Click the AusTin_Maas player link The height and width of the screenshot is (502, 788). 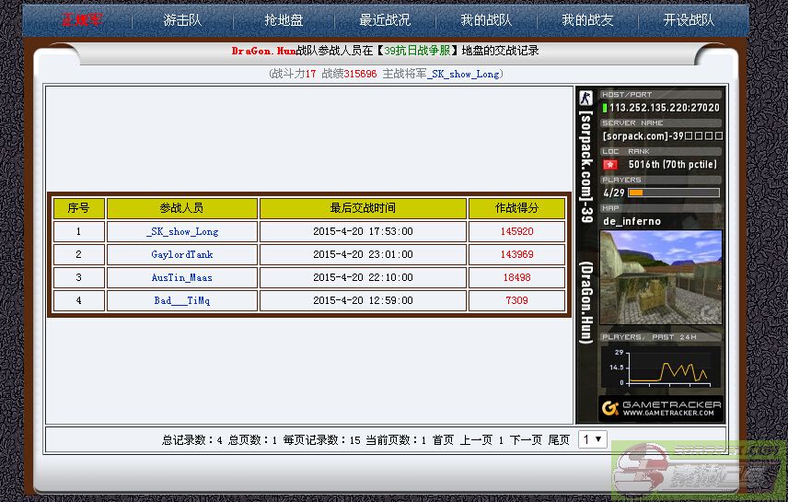pyautogui.click(x=182, y=277)
